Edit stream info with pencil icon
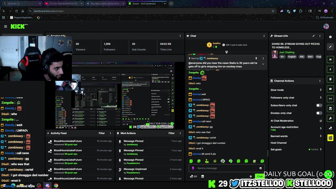The image size is (336, 189). tap(313, 36)
